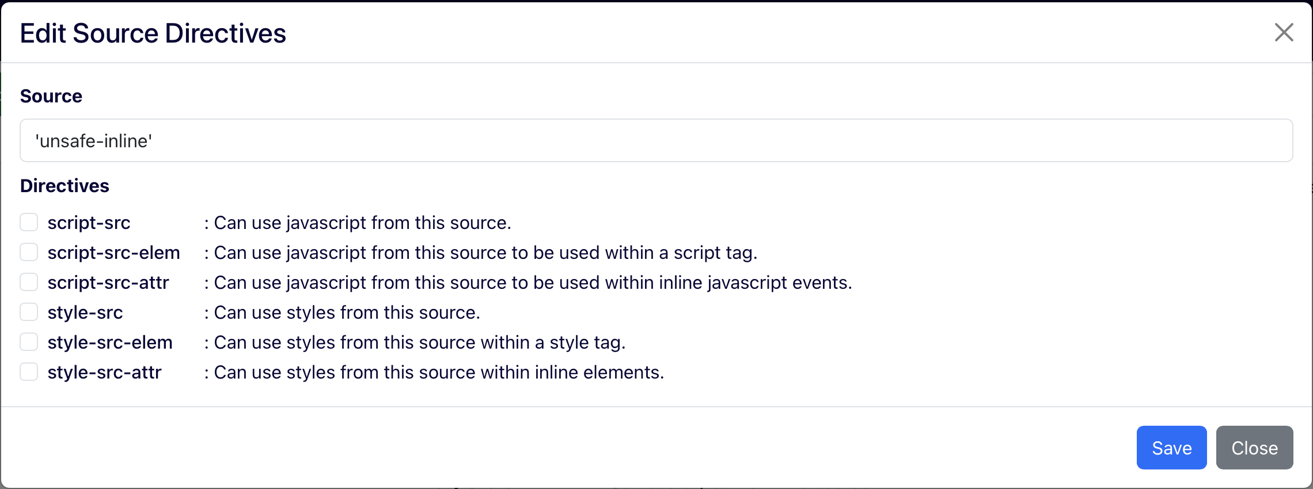Click the style-src description text
Screen dimensions: 1313x489
pyautogui.click(x=343, y=312)
